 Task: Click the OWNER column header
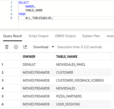click(x=38, y=56)
